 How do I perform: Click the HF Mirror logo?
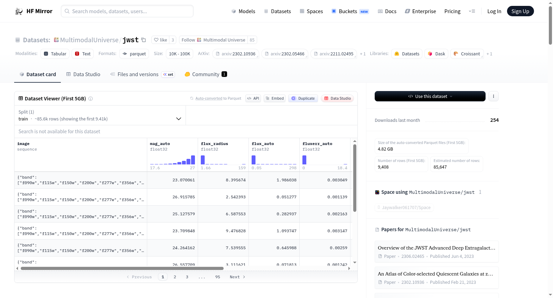[x=34, y=11]
